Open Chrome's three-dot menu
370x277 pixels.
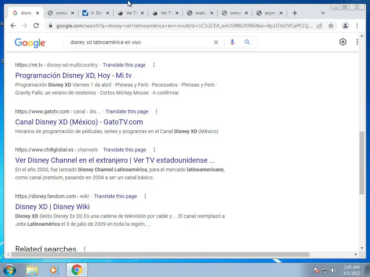357,26
